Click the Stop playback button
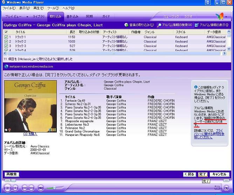Viewport: 234px width, 195px height. [x=15, y=188]
